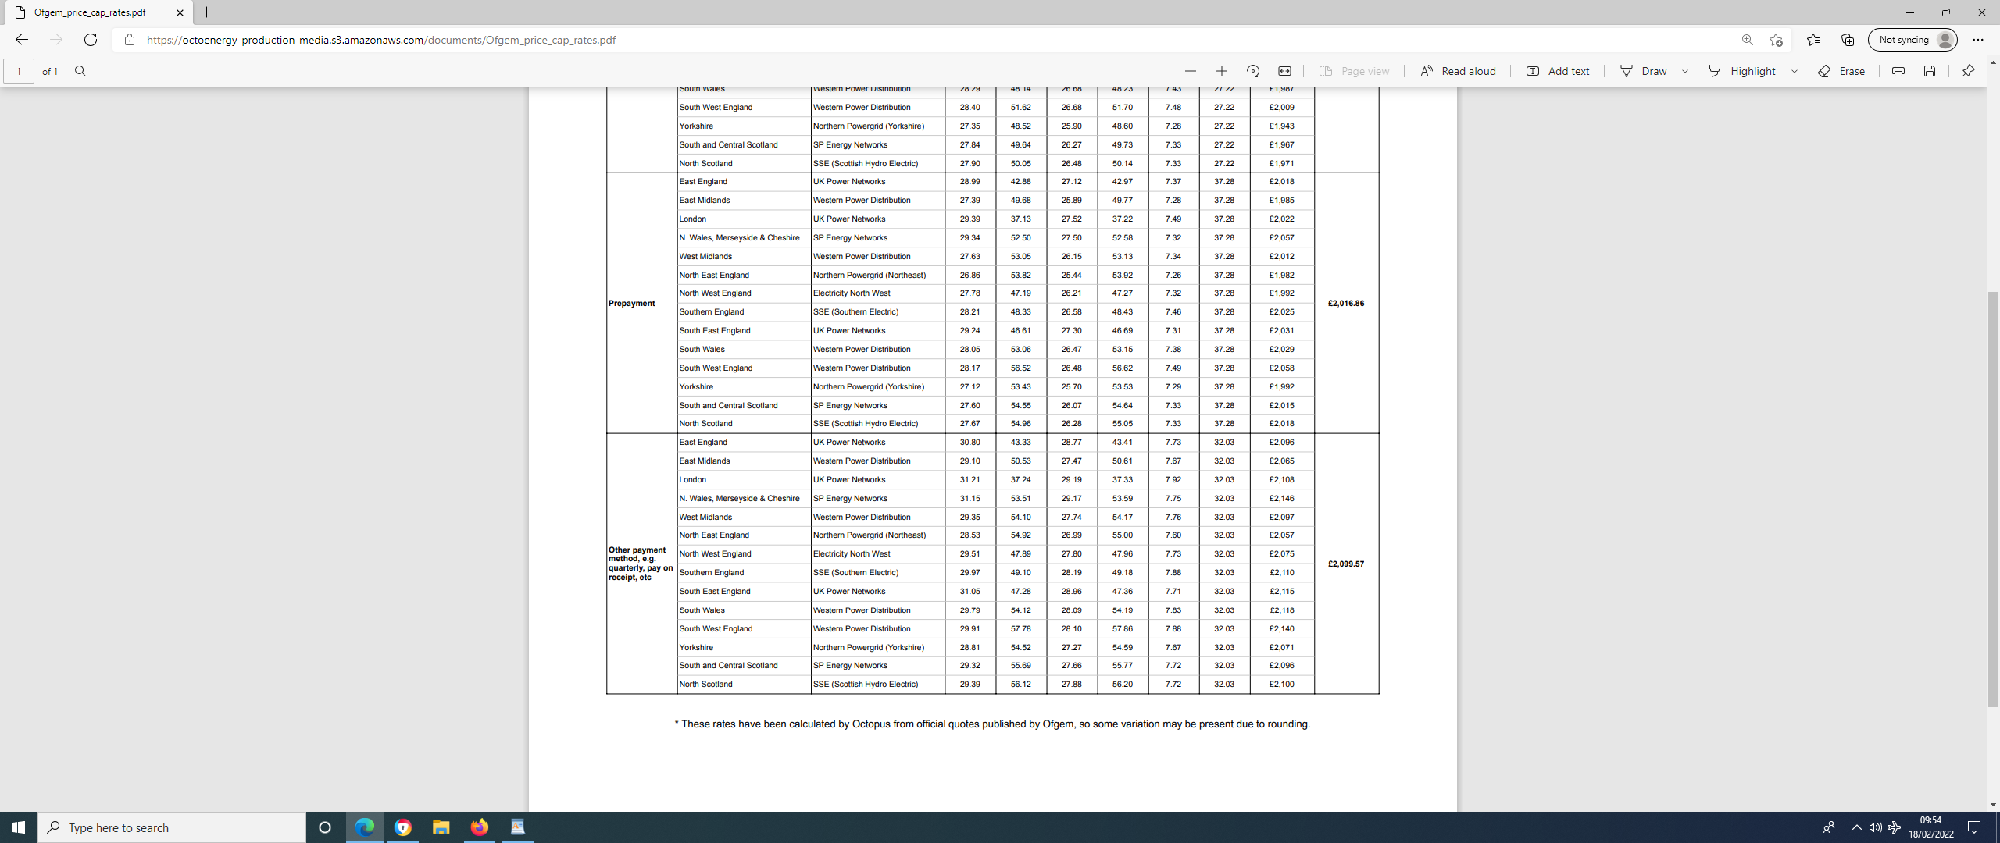
Task: Fit PDF to page width
Action: point(1284,71)
